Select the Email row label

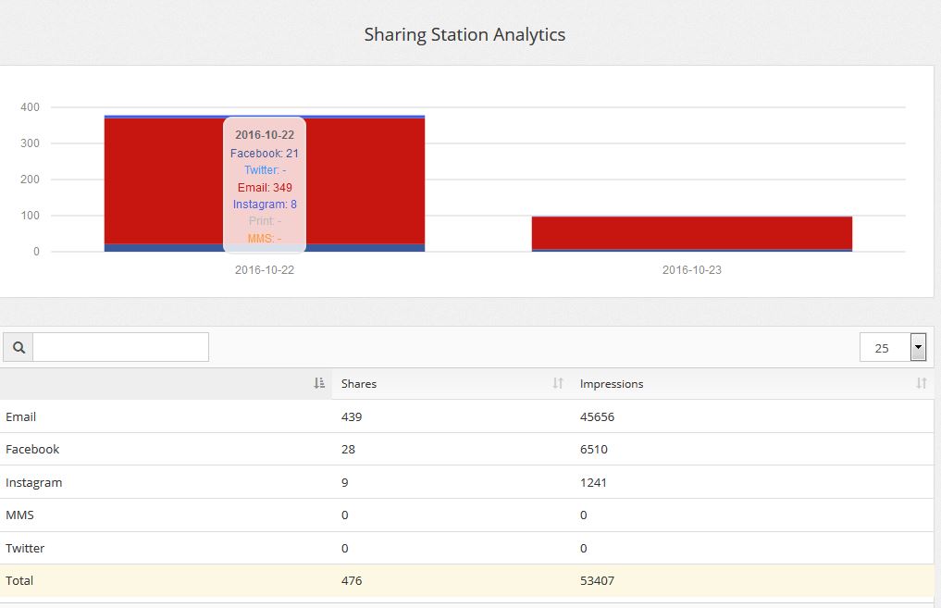tap(21, 416)
